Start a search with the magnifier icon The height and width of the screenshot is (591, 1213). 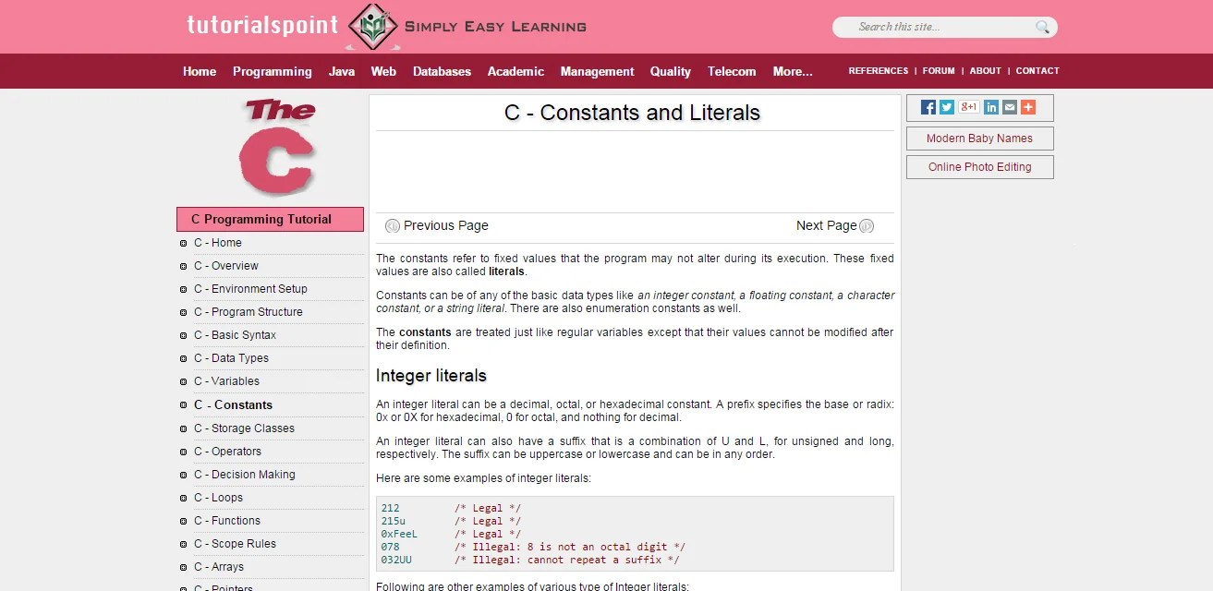[x=1043, y=27]
